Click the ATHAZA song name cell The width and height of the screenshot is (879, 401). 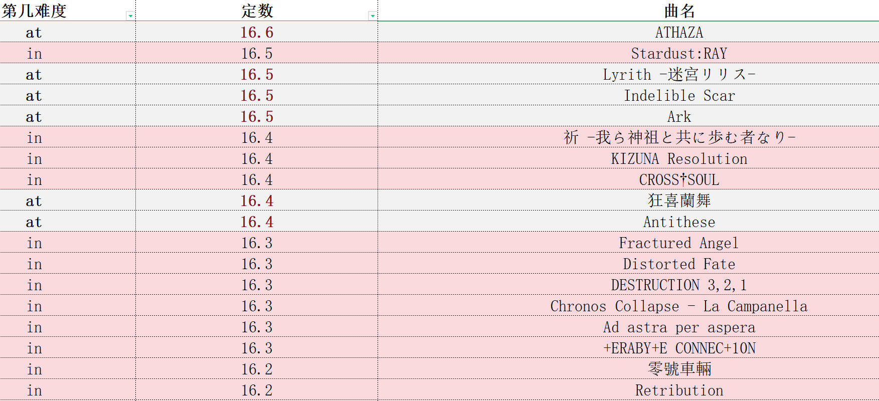click(628, 32)
